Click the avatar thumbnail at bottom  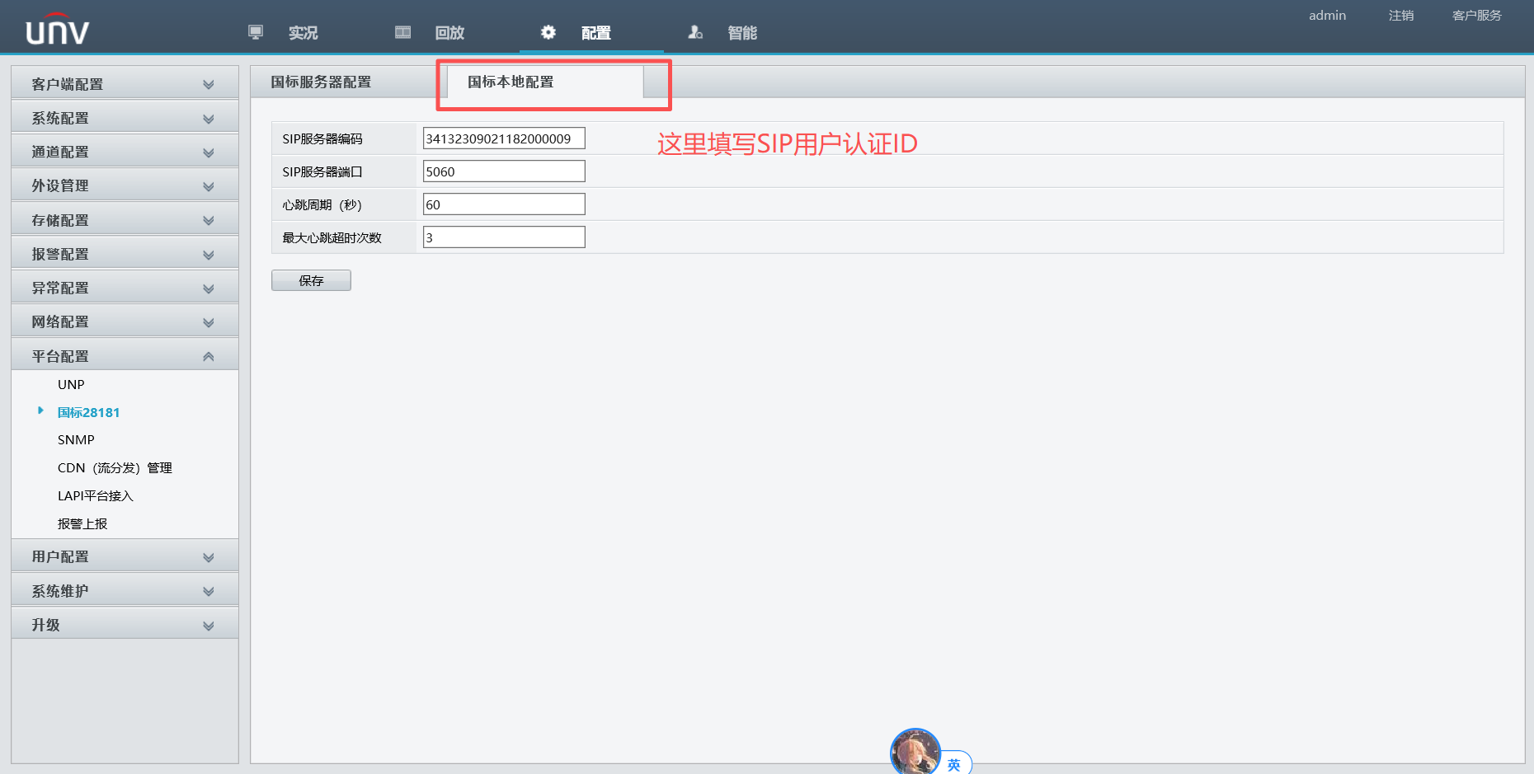click(915, 753)
